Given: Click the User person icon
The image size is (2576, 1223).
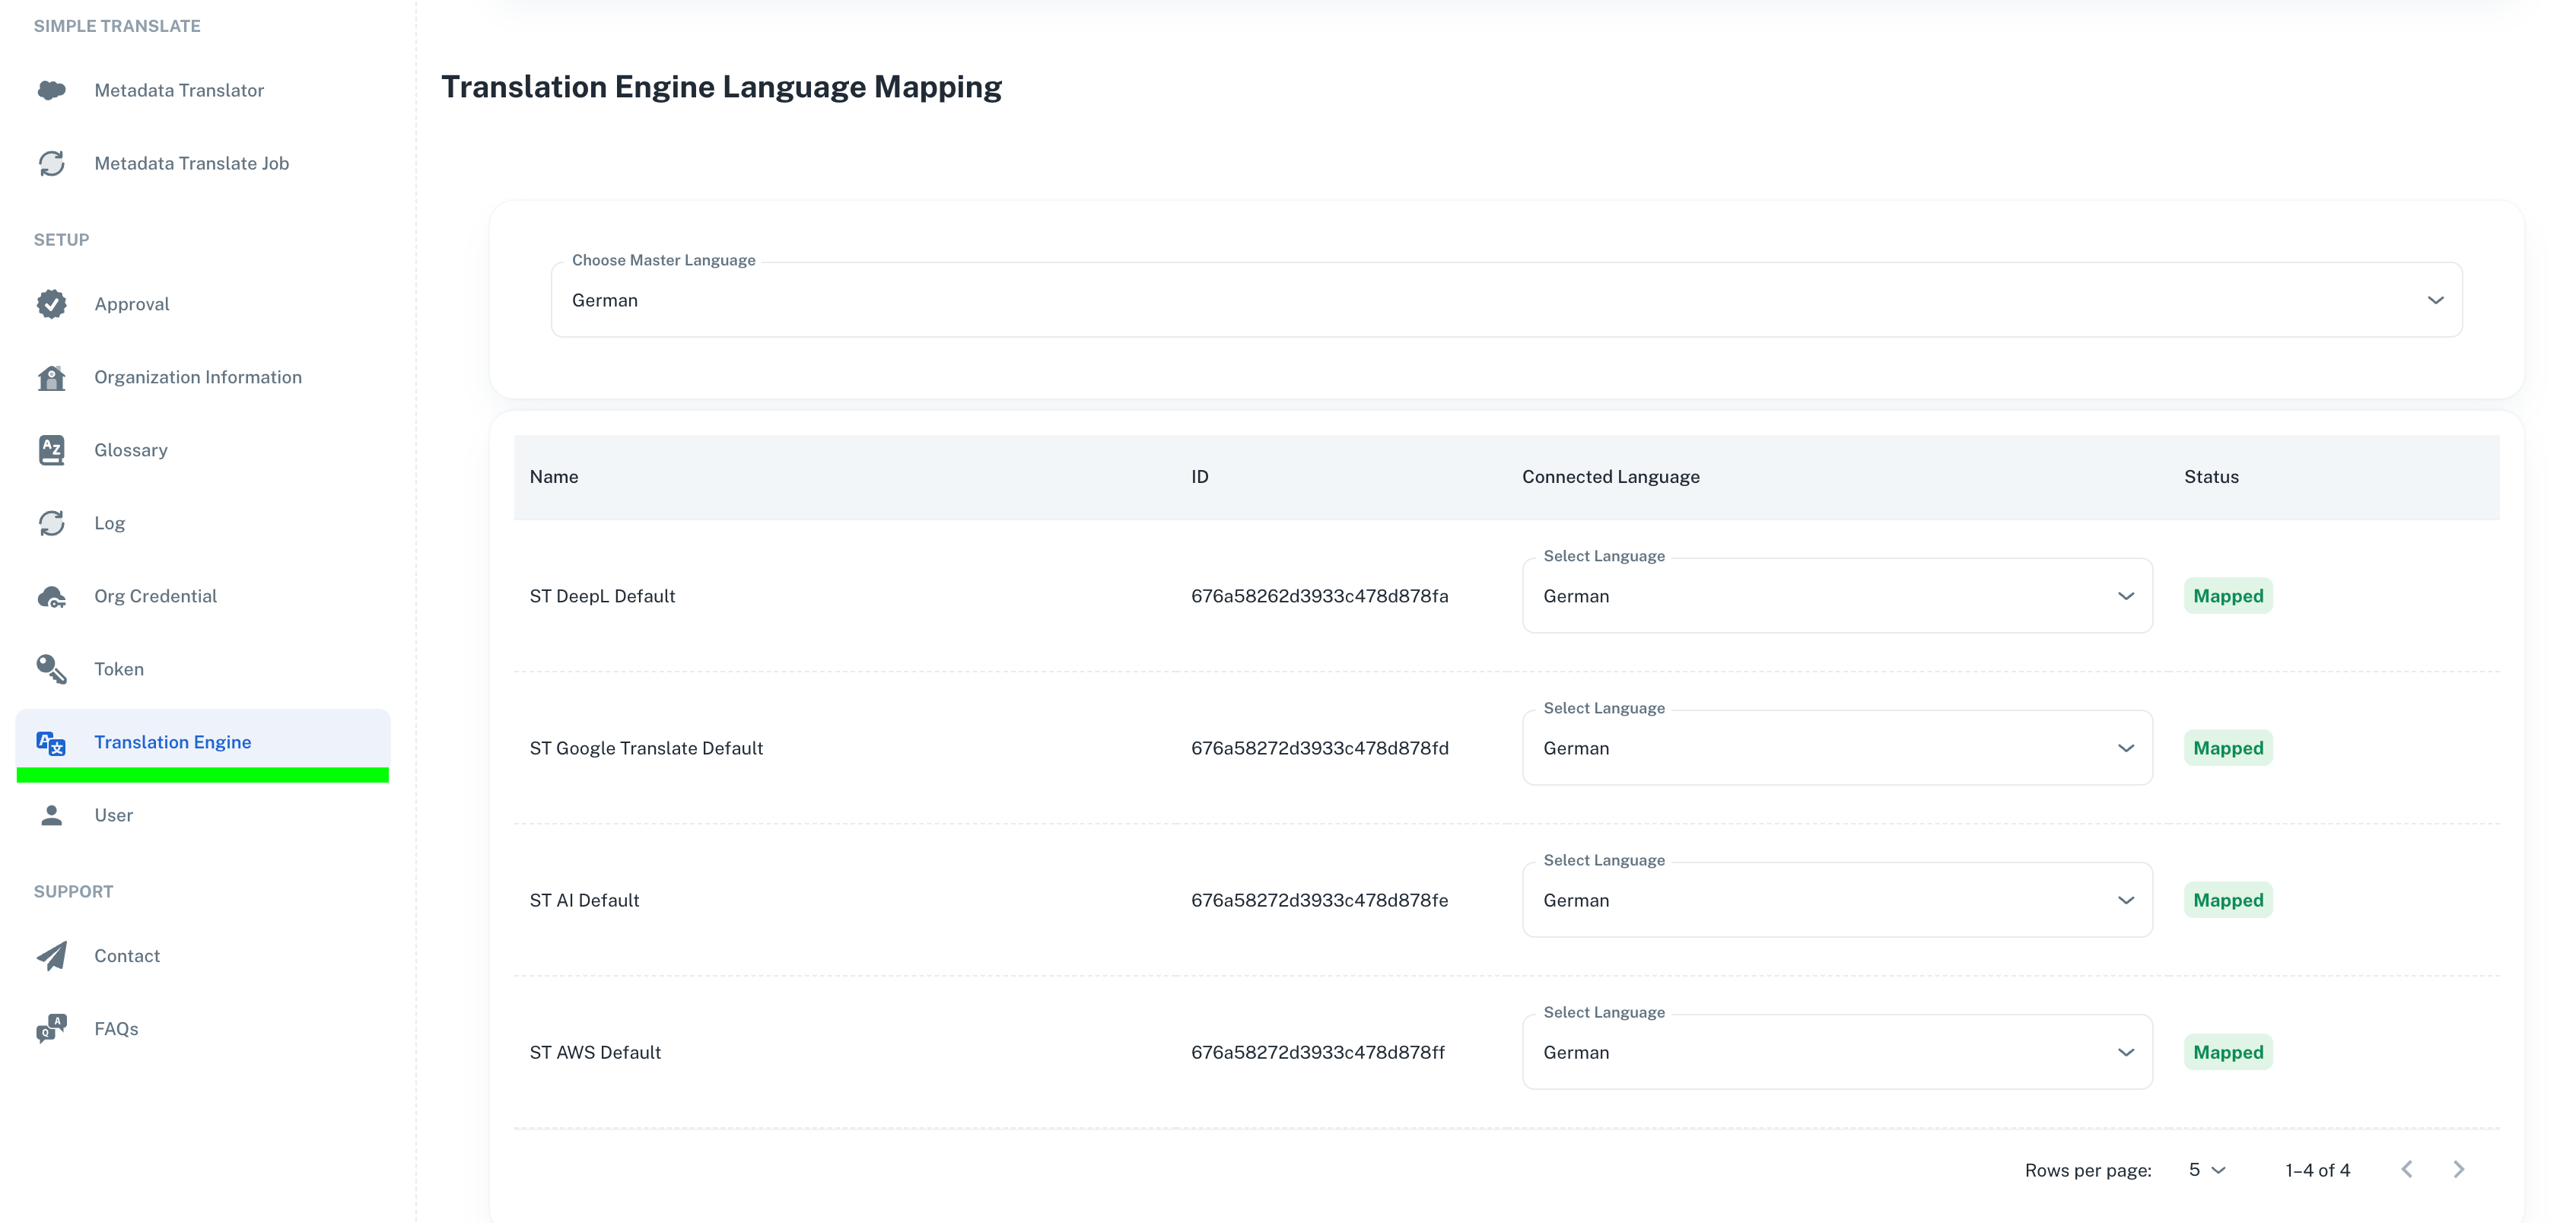Looking at the screenshot, I should pyautogui.click(x=51, y=814).
